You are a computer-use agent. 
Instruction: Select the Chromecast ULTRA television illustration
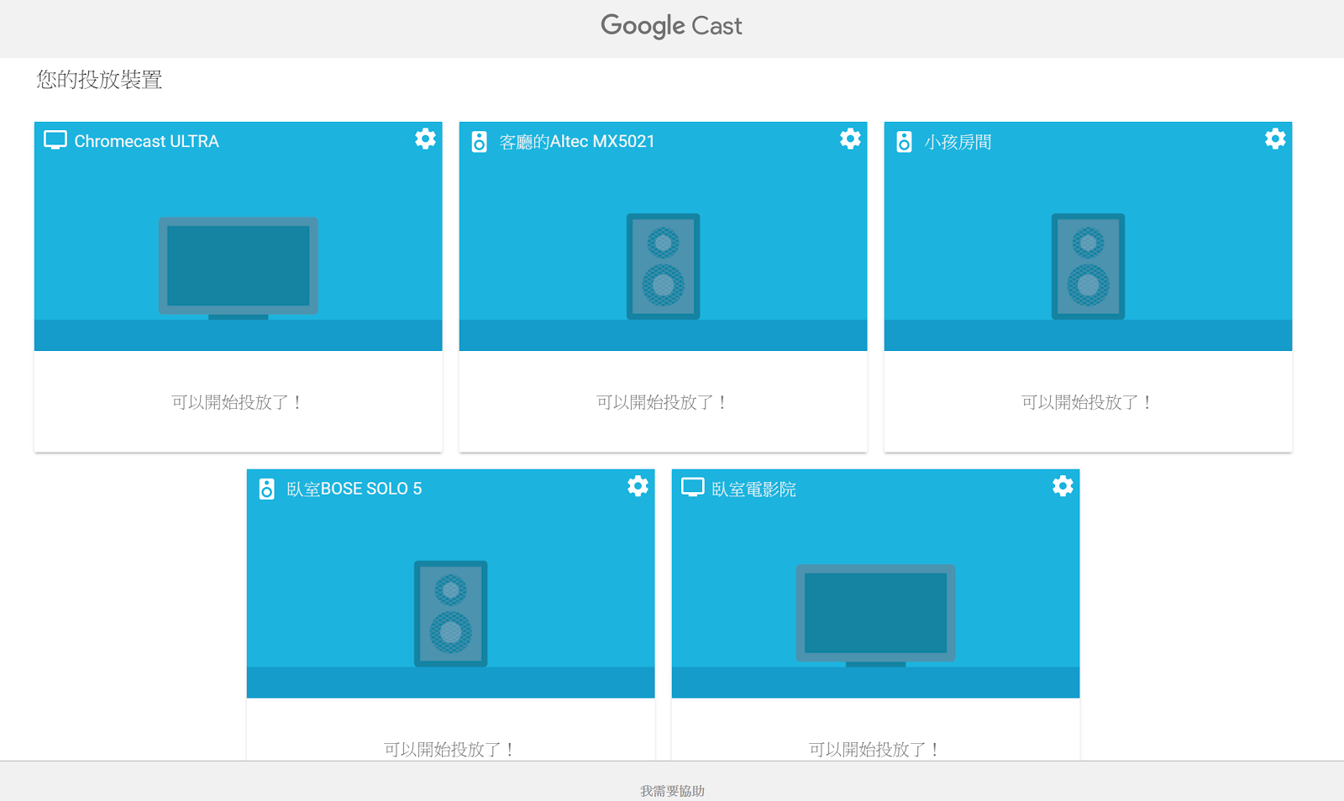click(239, 268)
